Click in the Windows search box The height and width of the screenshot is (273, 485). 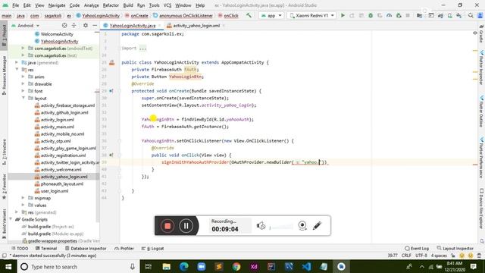pyautogui.click(x=77, y=266)
